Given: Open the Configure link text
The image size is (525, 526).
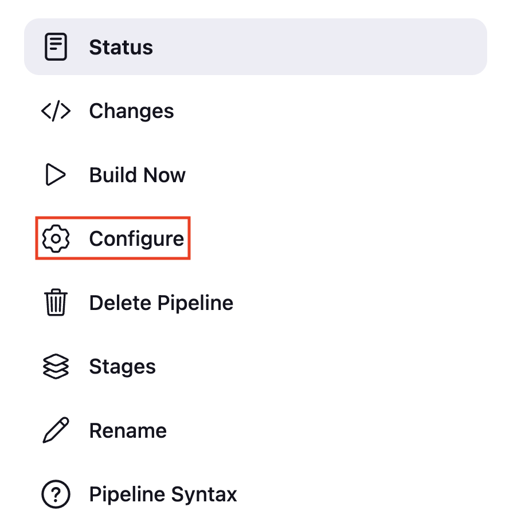Looking at the screenshot, I should click(136, 239).
